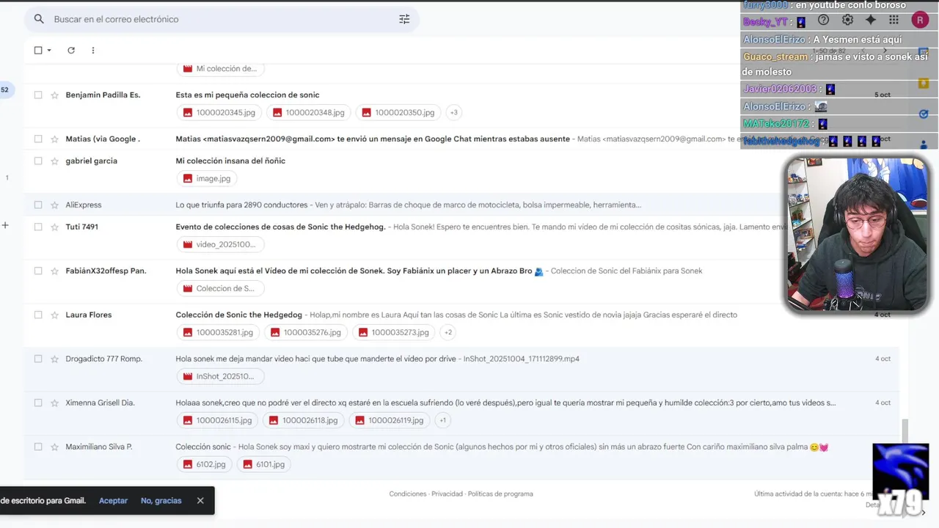Open video_2025100... attachment chip
The height and width of the screenshot is (528, 939).
[x=220, y=244]
